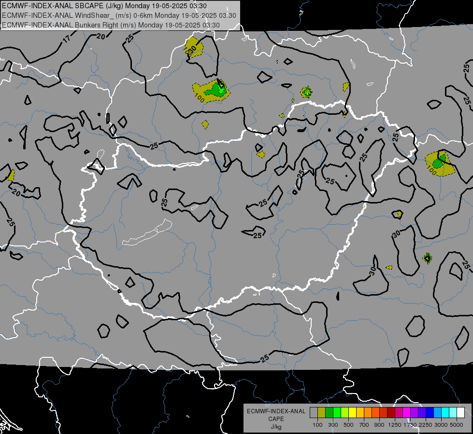Click the legend scale value 900
This screenshot has width=473, height=434.
379,425
